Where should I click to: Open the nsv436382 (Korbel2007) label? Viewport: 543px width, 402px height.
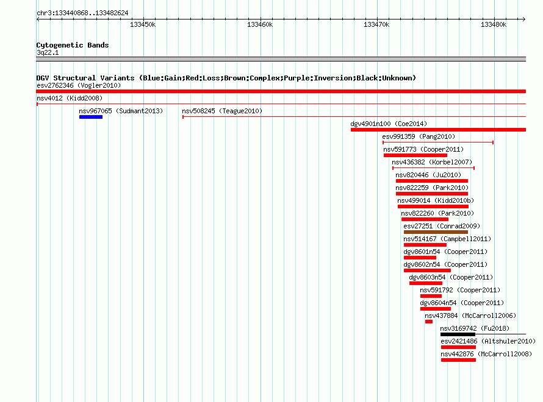pos(432,162)
